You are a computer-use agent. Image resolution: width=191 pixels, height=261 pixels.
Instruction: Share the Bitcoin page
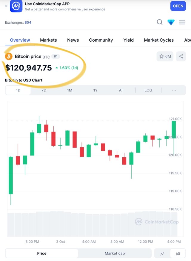coord(181,56)
